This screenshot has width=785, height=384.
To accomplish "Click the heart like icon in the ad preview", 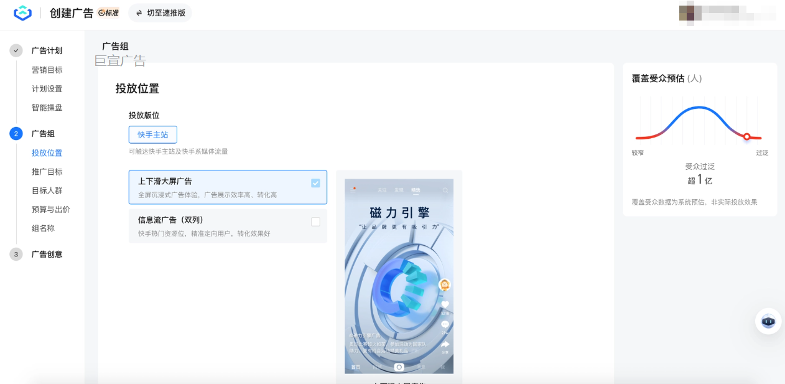I will click(445, 305).
